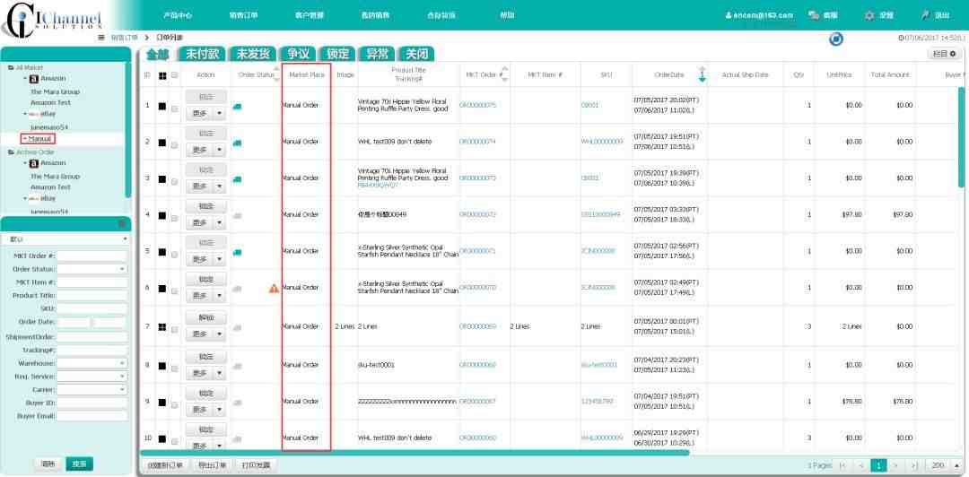
Task: Switch to the 未付款 tab
Action: coord(202,54)
